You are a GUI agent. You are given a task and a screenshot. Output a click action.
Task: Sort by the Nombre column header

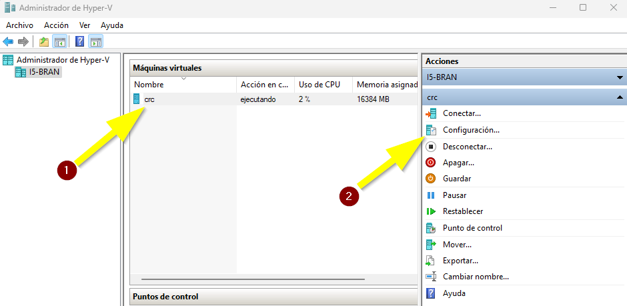pos(149,85)
